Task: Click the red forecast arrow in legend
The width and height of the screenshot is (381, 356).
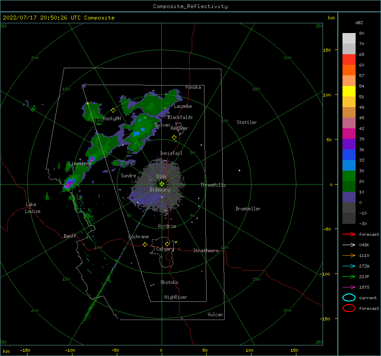Action: click(x=349, y=234)
